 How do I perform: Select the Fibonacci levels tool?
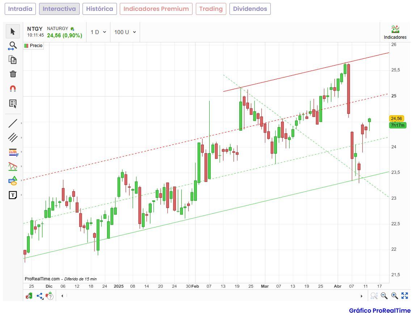coord(13,152)
